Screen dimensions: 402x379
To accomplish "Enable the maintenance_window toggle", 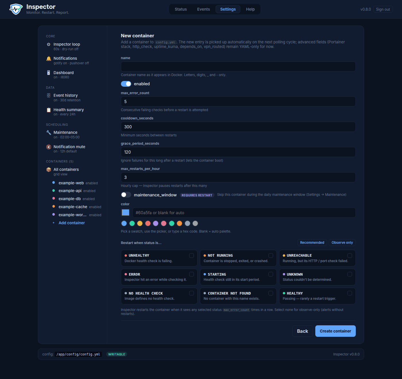I will click(x=126, y=195).
